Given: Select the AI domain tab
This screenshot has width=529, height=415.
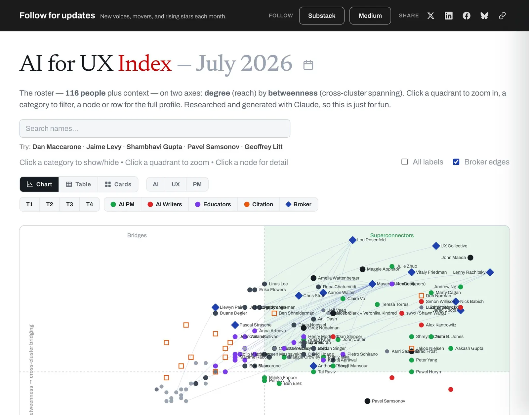Looking at the screenshot, I should (156, 184).
